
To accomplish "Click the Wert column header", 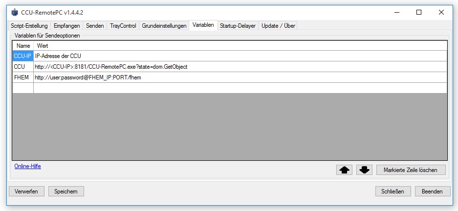I will coord(240,46).
